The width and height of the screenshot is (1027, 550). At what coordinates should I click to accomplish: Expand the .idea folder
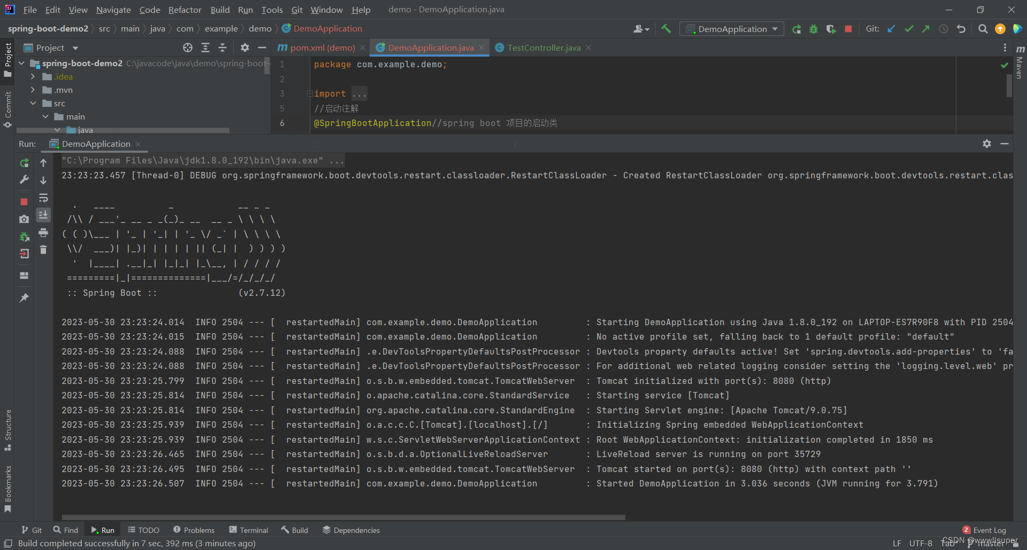(x=33, y=76)
